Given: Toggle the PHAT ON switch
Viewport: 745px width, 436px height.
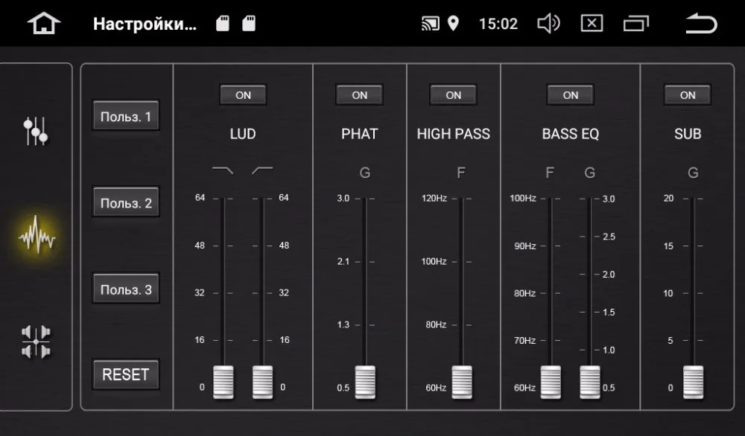Looking at the screenshot, I should tap(359, 95).
